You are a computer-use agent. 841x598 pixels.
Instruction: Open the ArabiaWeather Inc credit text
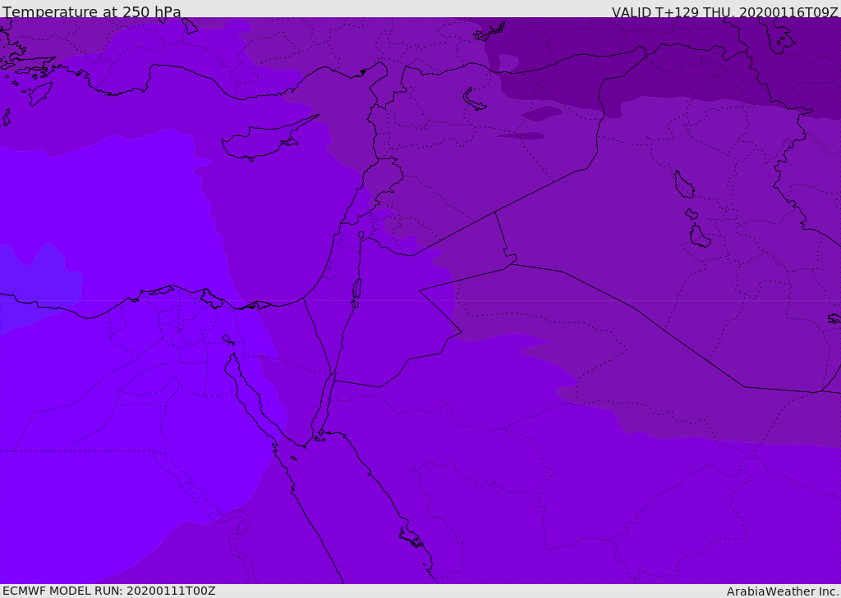coord(782,591)
